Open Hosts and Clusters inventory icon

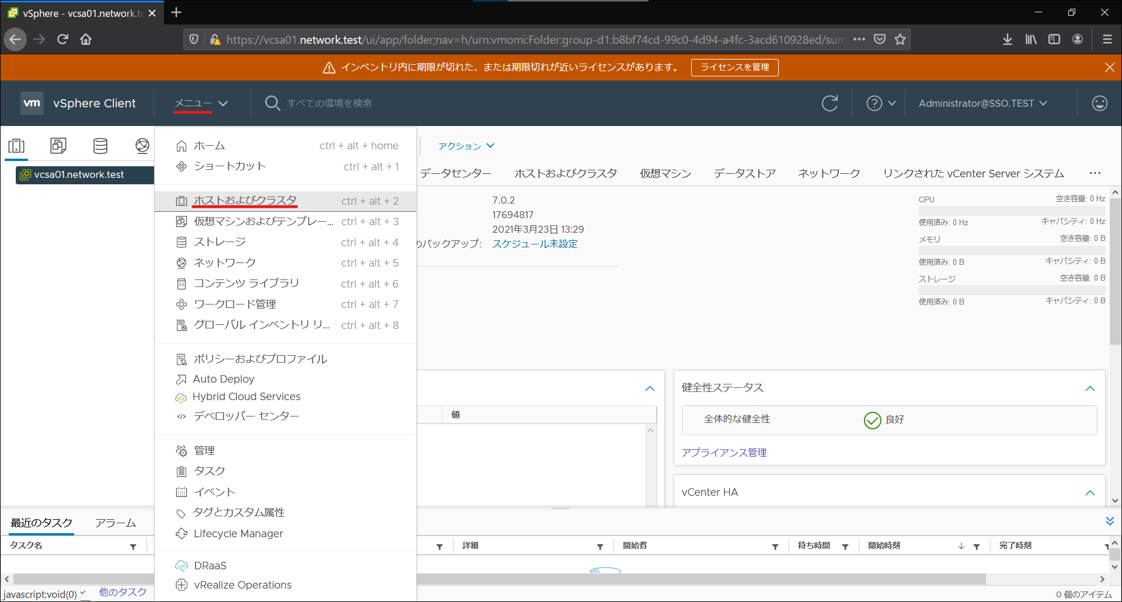[x=16, y=145]
